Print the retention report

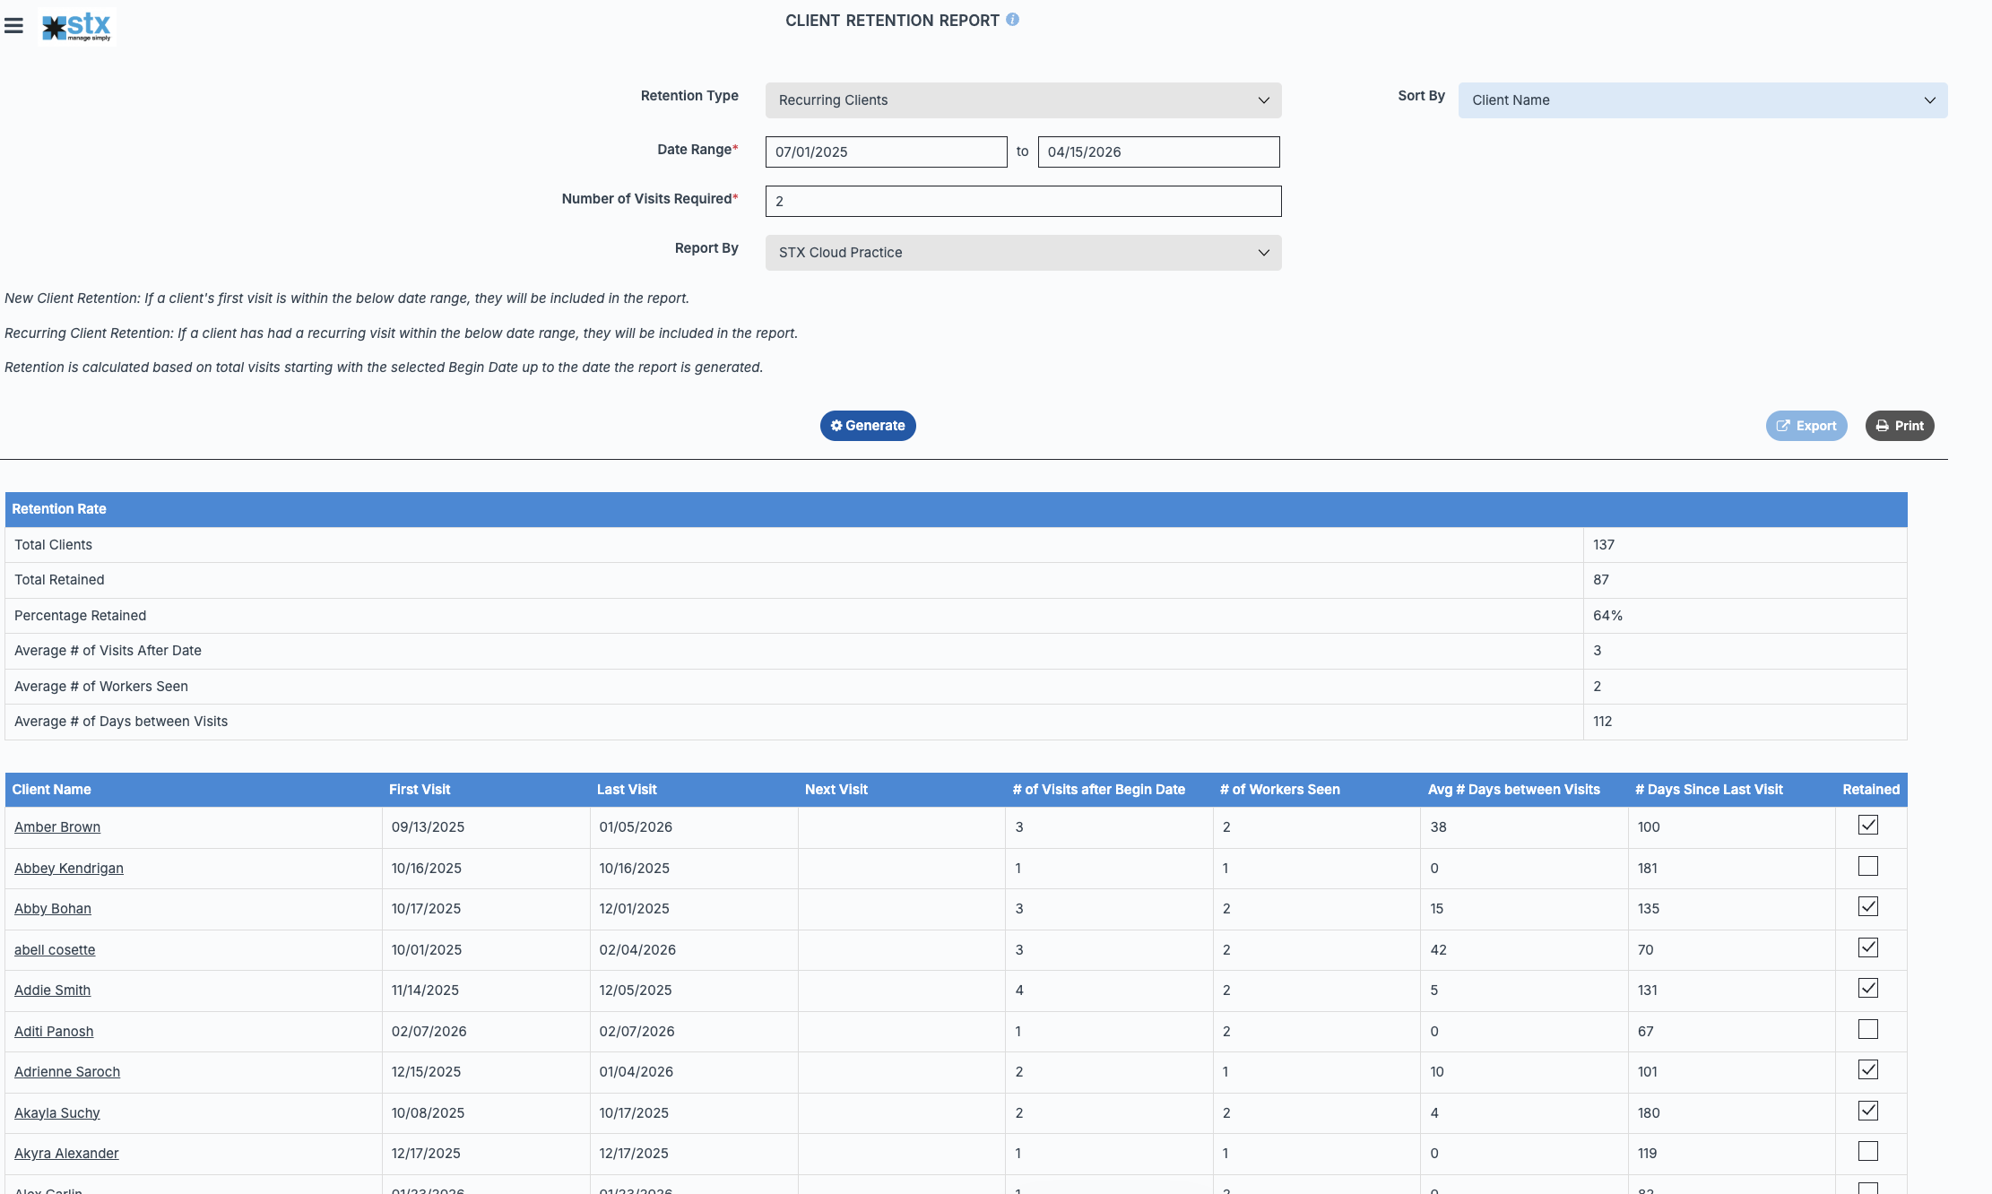[x=1899, y=426]
